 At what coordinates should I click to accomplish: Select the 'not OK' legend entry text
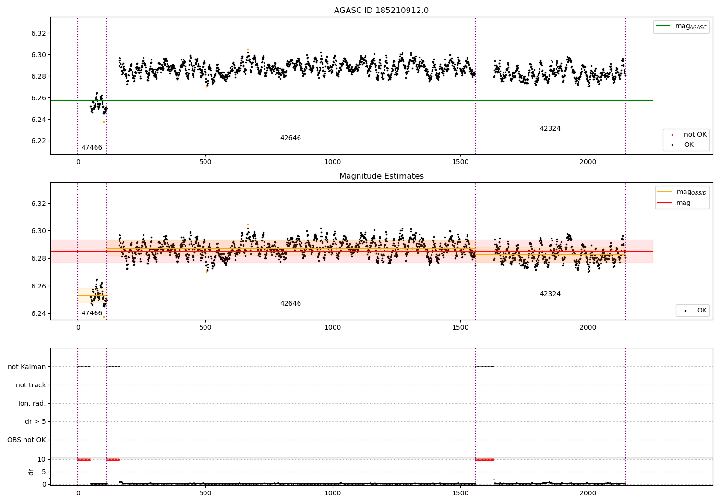point(695,135)
